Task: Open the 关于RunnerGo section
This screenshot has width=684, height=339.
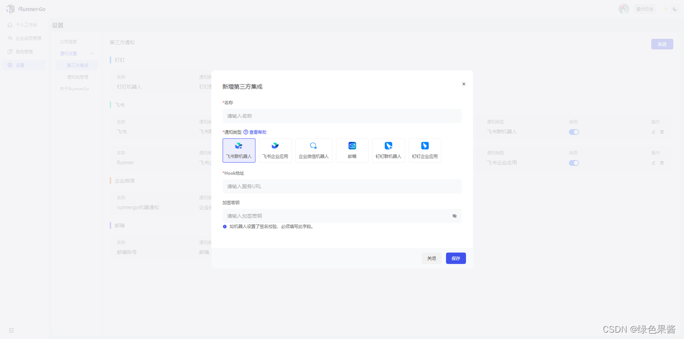Action: [x=74, y=89]
